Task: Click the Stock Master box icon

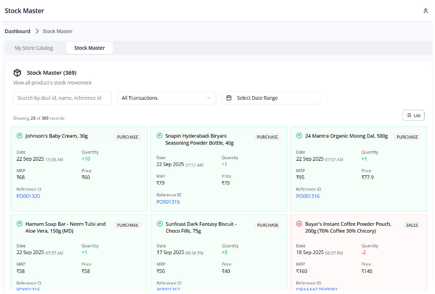Action: tap(17, 73)
